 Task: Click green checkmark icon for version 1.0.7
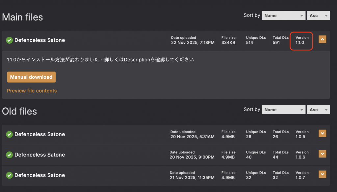click(x=9, y=175)
